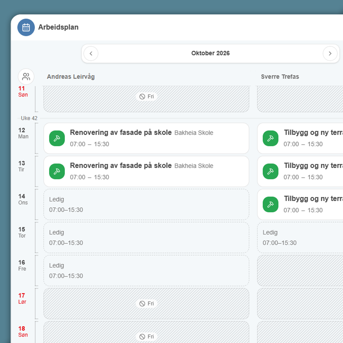This screenshot has height=343, width=343.
Task: Select date 14 Ons in the day column
Action: tap(23, 199)
